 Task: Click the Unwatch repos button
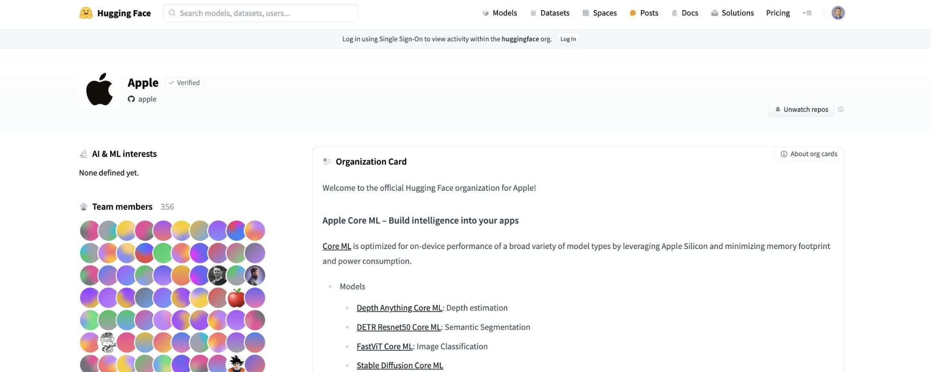tap(801, 109)
